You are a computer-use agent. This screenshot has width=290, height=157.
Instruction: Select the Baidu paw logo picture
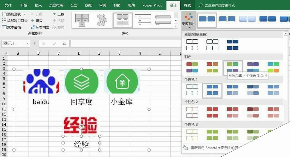click(41, 81)
